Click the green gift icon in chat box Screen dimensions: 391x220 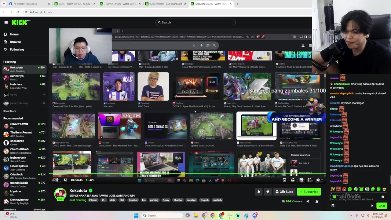pyautogui.click(x=334, y=197)
